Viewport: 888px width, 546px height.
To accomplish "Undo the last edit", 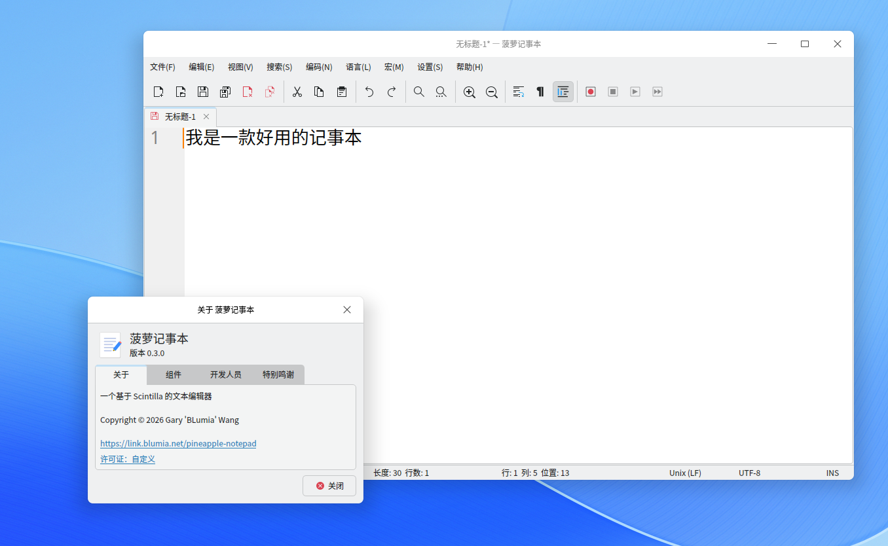I will click(x=369, y=92).
